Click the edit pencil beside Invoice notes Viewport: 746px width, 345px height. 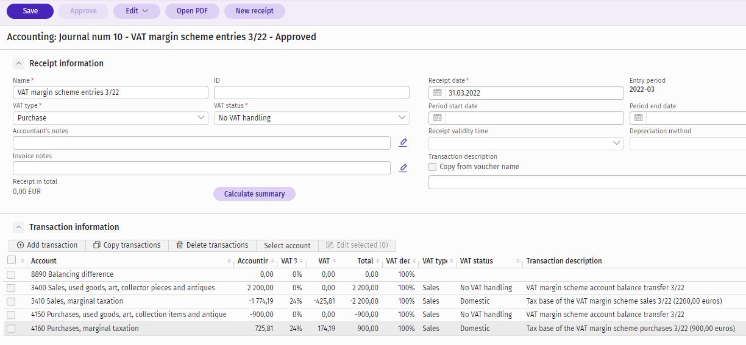403,168
